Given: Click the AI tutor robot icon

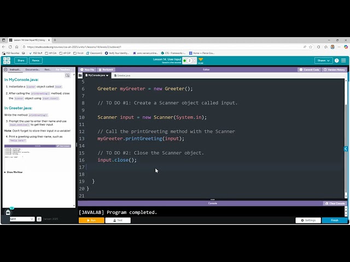Looking at the screenshot, I should pos(8,212).
